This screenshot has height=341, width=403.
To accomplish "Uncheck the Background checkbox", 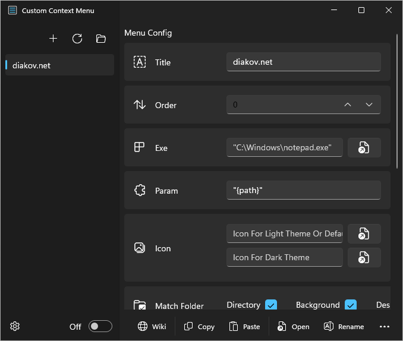I will click(x=351, y=305).
